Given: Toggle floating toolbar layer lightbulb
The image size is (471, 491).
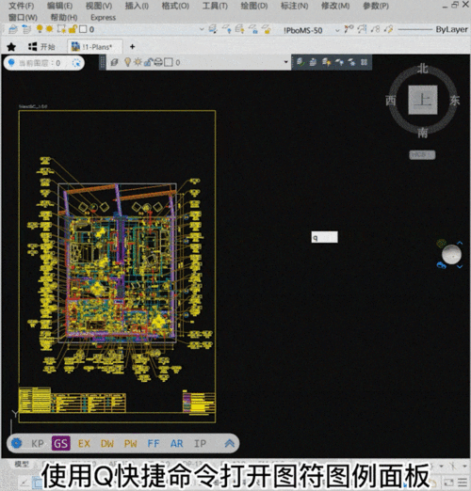Looking at the screenshot, I should pyautogui.click(x=127, y=62).
